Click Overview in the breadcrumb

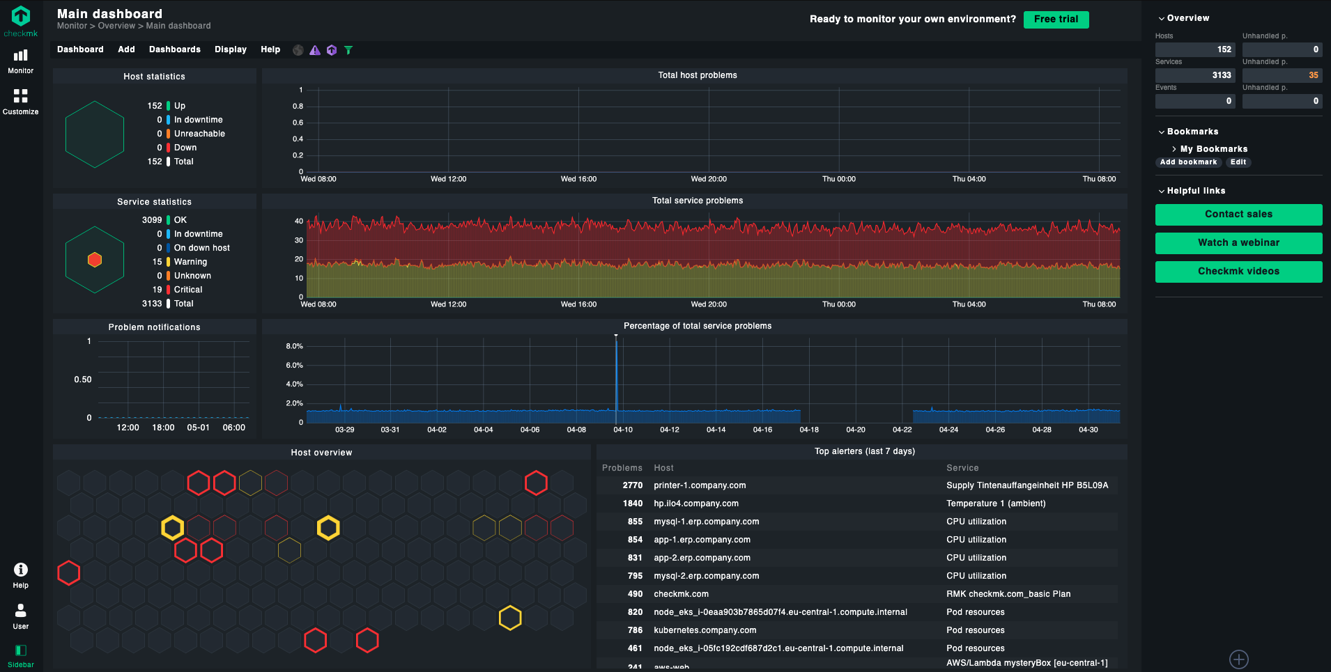[x=116, y=26]
